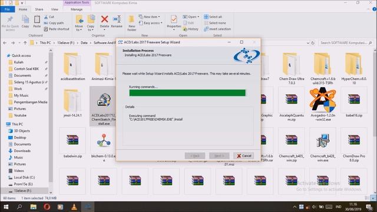This screenshot has height=212, width=377.
Task: Click This PC in the breadcrumb path
Action: coord(45,42)
